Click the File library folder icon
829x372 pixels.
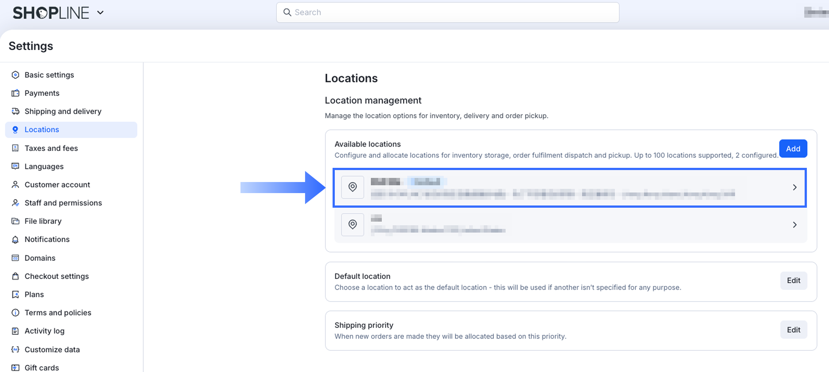15,221
